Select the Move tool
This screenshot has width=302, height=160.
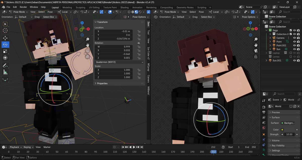pos(5,38)
